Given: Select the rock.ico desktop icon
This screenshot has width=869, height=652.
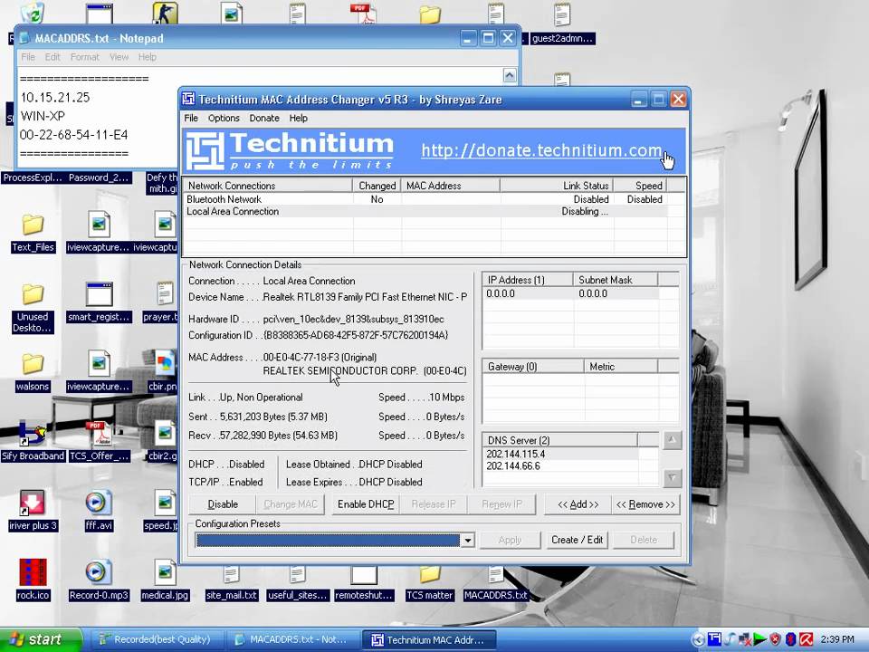Looking at the screenshot, I should pyautogui.click(x=33, y=580).
